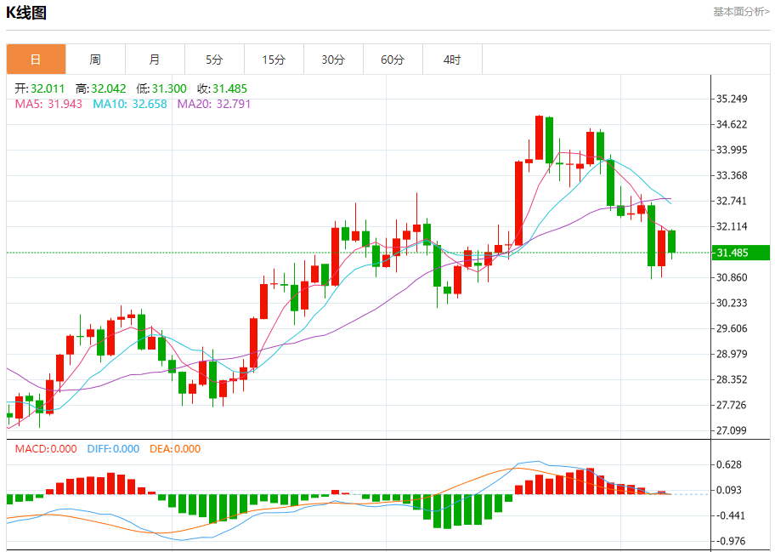This screenshot has height=552, width=775.
Task: Click the green current price tag 31.485
Action: [740, 253]
